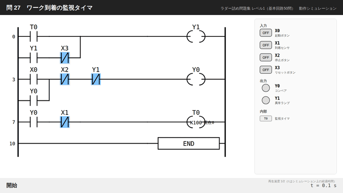Click the 動作シミュレーション header label
343x193 pixels.
click(318, 8)
